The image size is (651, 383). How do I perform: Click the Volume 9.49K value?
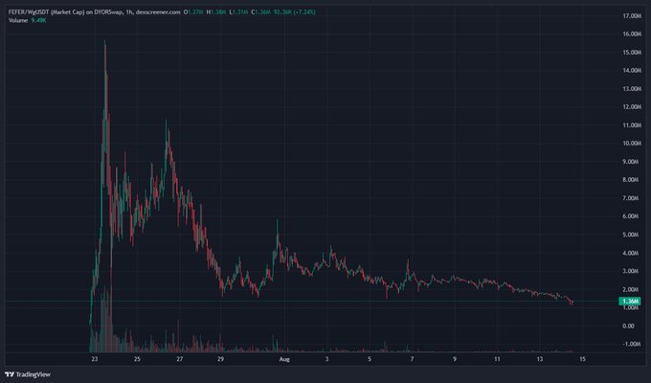tap(38, 20)
